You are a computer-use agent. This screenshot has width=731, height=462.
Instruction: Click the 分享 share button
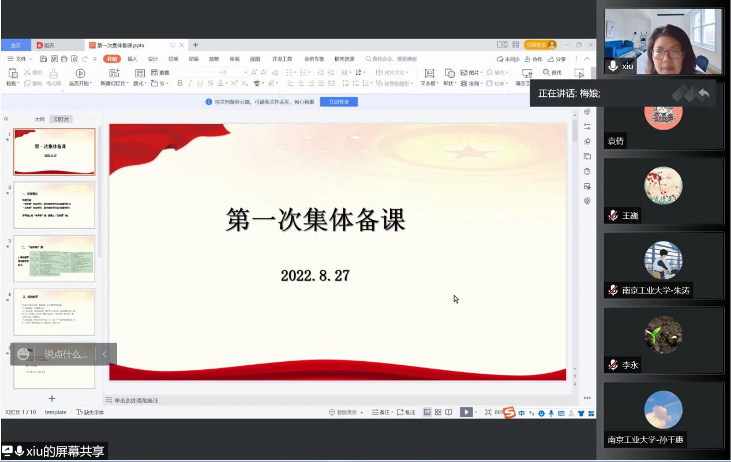(557, 59)
